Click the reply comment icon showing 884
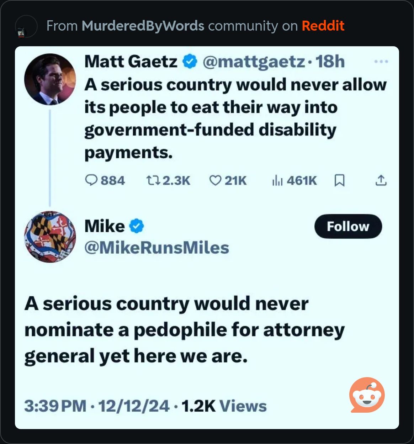Image resolution: width=414 pixels, height=444 pixels. [91, 181]
